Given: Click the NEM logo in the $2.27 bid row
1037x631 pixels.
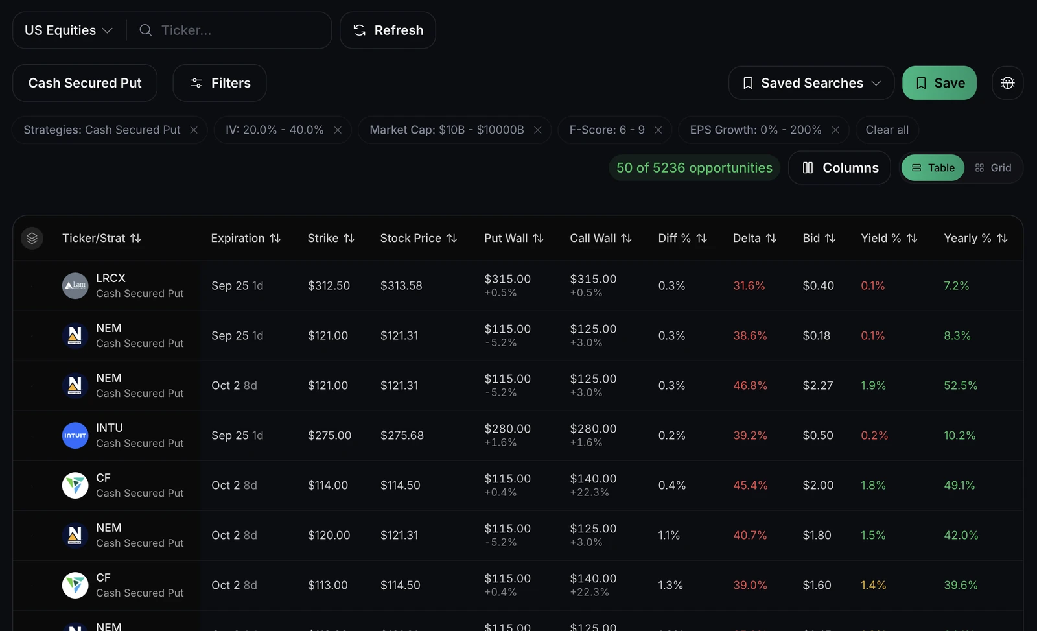Looking at the screenshot, I should [75, 386].
